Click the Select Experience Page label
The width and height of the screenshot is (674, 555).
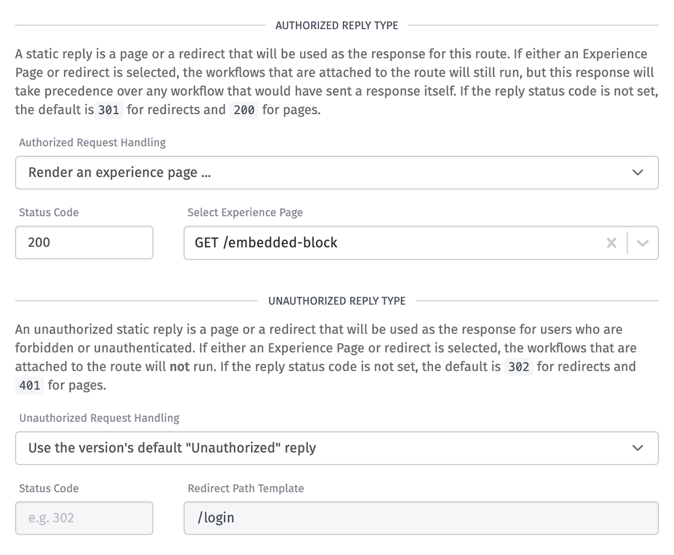[x=245, y=213]
